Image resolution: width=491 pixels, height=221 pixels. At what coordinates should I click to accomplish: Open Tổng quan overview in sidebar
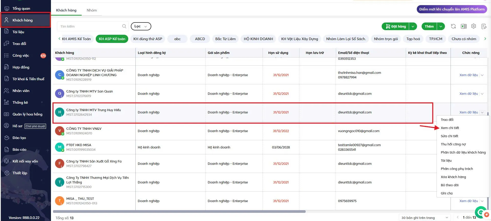point(21,8)
